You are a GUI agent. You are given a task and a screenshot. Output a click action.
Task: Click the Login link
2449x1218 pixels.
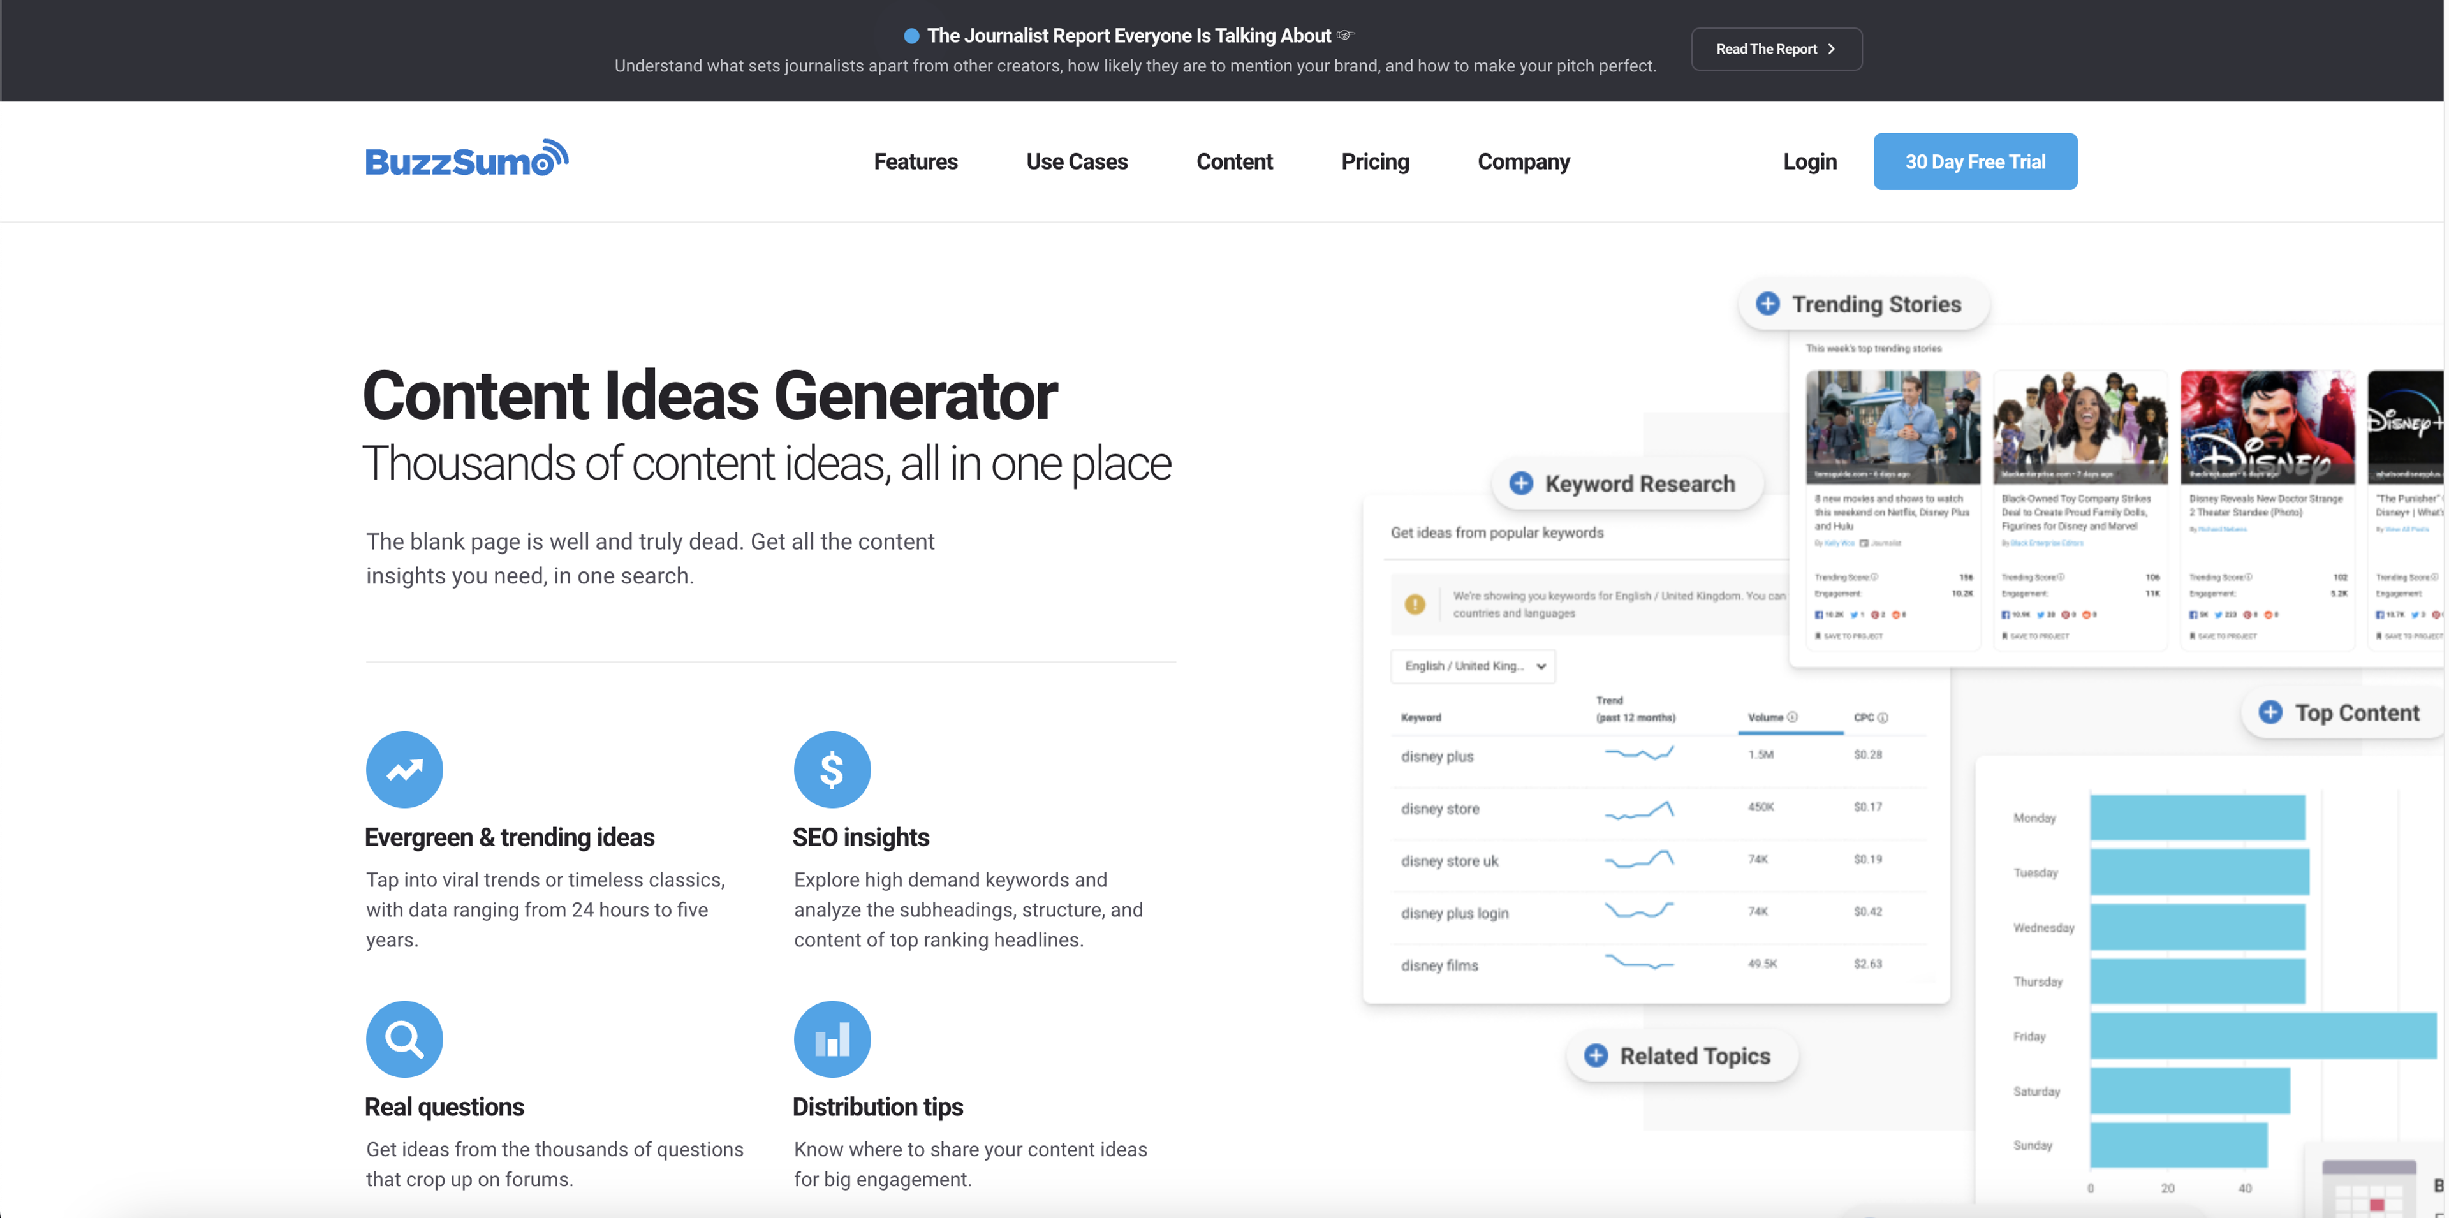(x=1809, y=161)
